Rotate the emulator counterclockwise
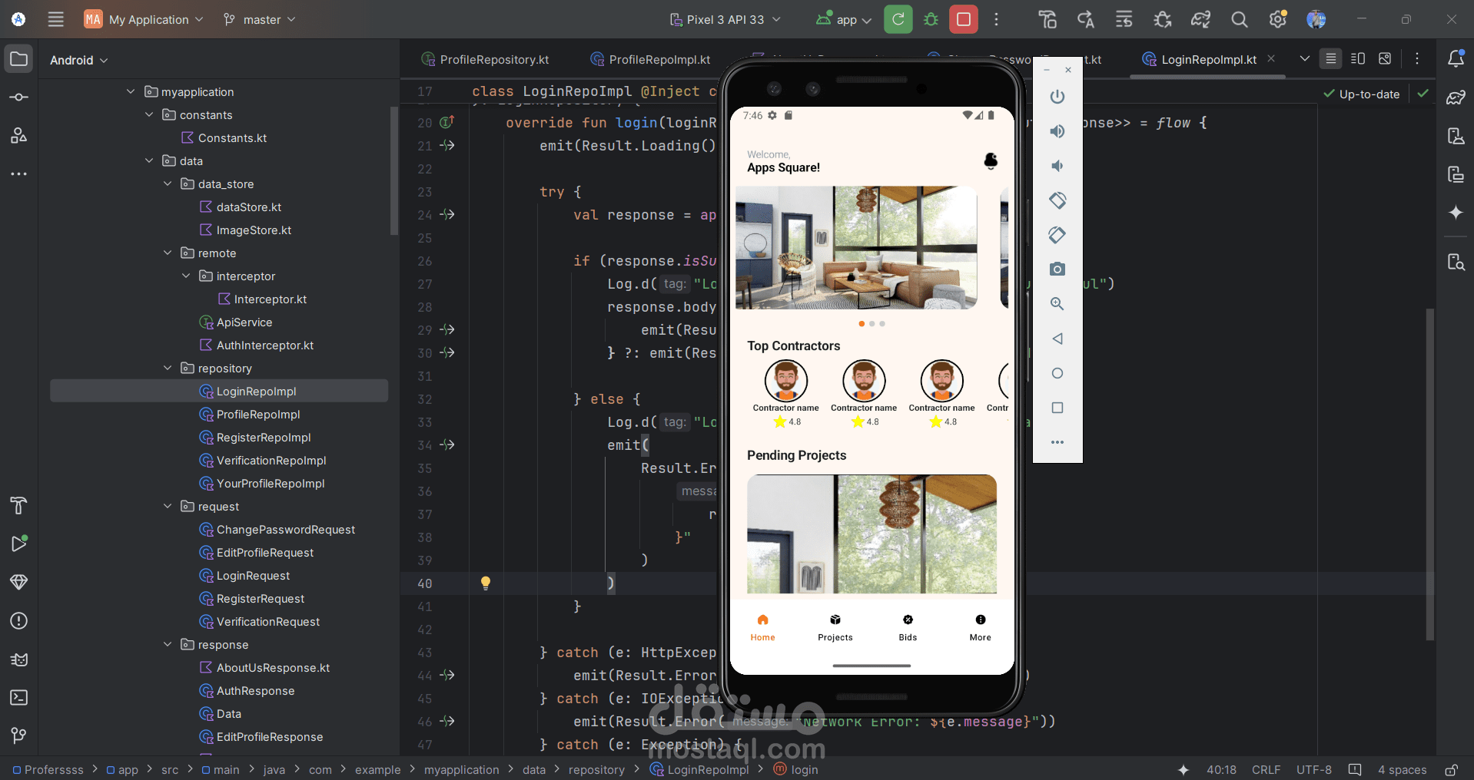 point(1057,200)
